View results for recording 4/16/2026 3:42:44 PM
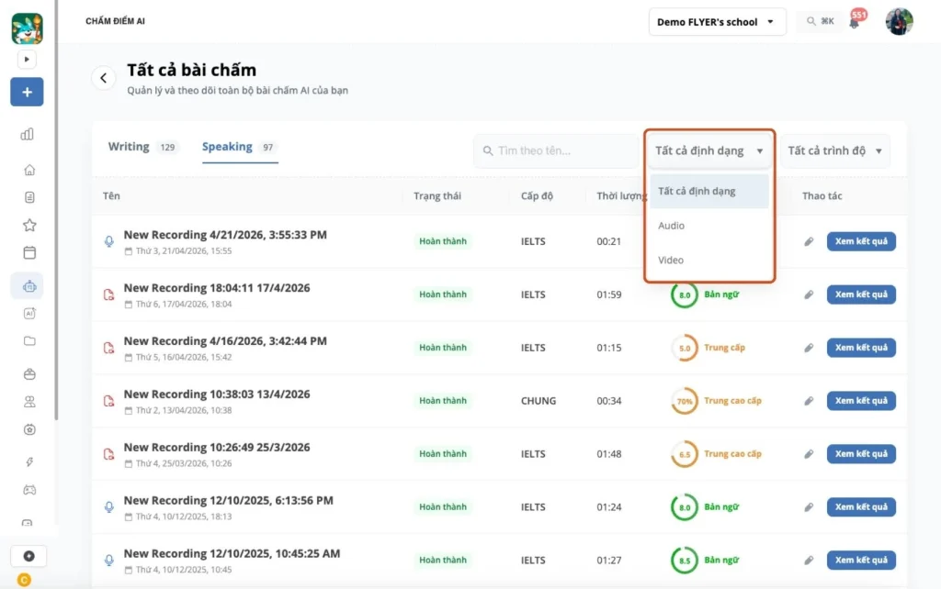Image resolution: width=941 pixels, height=589 pixels. point(860,348)
